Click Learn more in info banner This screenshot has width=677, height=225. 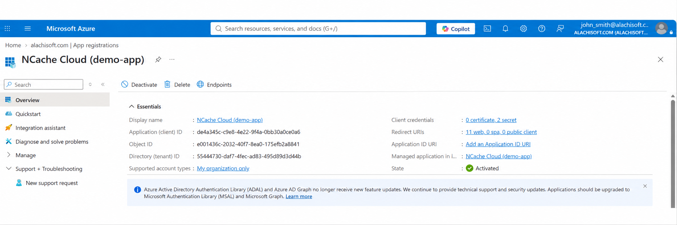click(x=299, y=196)
